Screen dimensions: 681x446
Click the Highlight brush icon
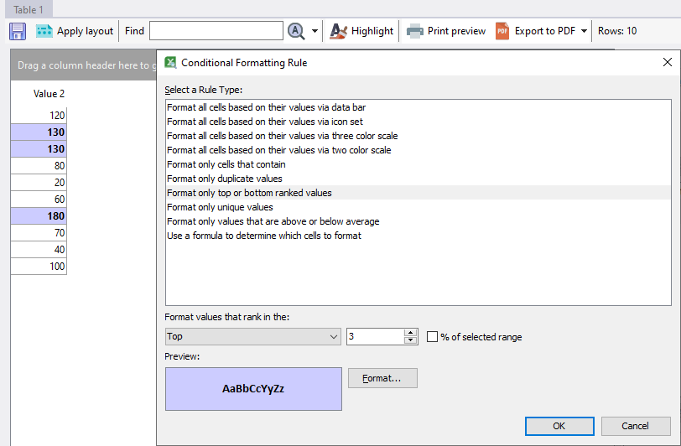(x=339, y=31)
